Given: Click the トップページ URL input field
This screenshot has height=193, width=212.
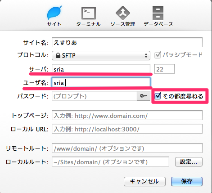Looking at the screenshot, I should click(127, 115).
